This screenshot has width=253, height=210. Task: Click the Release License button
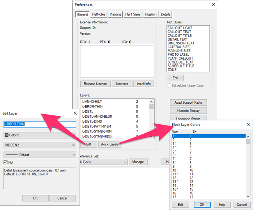click(95, 84)
